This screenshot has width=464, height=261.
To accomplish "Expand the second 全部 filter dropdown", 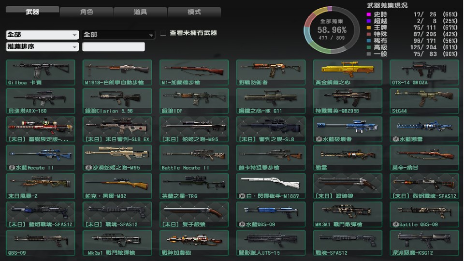I will point(118,35).
